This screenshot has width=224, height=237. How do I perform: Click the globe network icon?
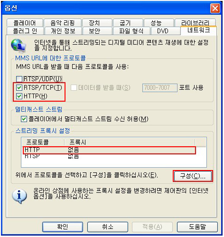coord(19,46)
